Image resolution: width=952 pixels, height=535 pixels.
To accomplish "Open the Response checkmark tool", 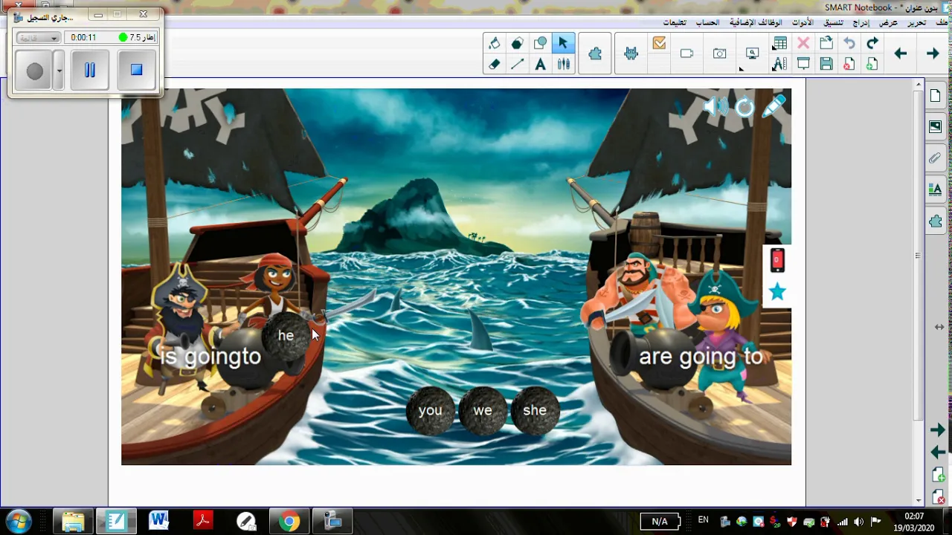I will [659, 44].
